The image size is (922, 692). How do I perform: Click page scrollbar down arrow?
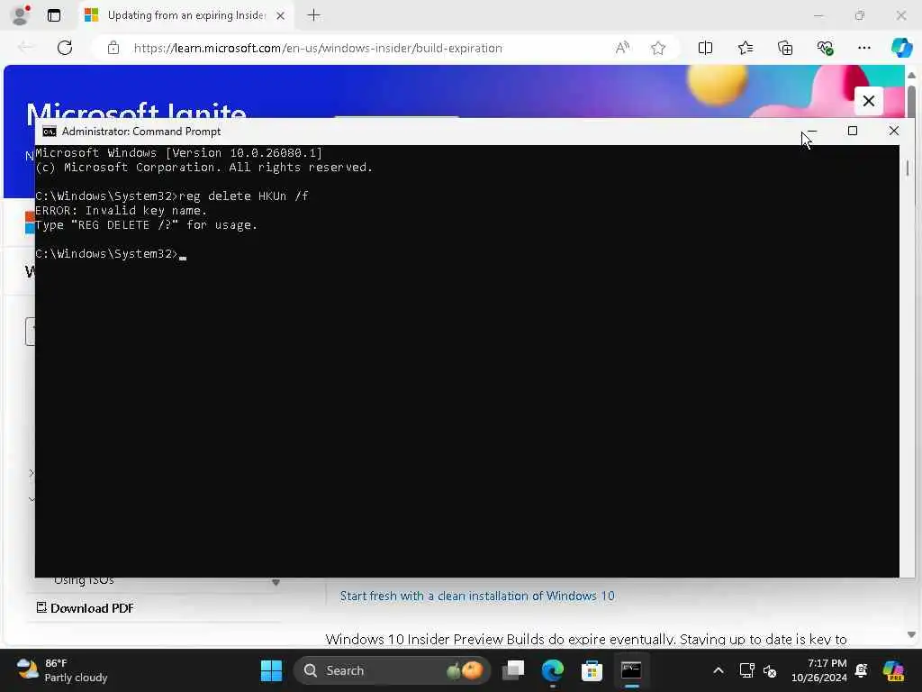click(x=911, y=634)
